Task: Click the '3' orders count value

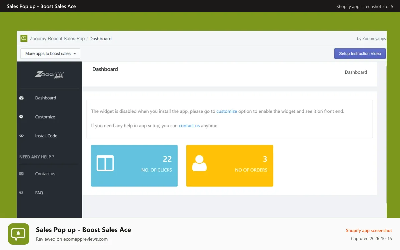Action: (265, 159)
